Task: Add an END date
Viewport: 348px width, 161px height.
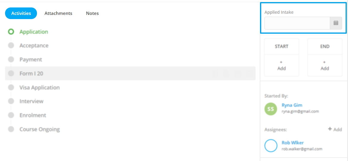Action: click(325, 65)
